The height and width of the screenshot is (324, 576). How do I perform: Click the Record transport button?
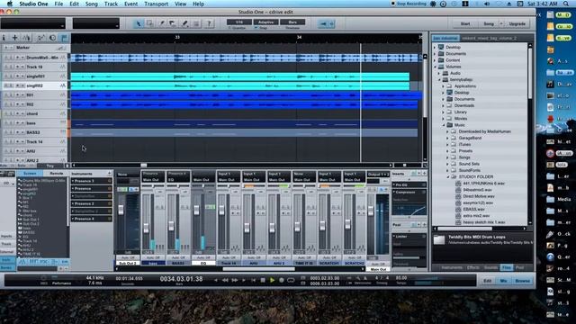point(282,280)
